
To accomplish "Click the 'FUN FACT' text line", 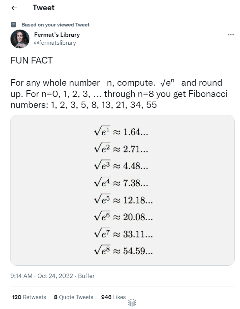I will [31, 61].
